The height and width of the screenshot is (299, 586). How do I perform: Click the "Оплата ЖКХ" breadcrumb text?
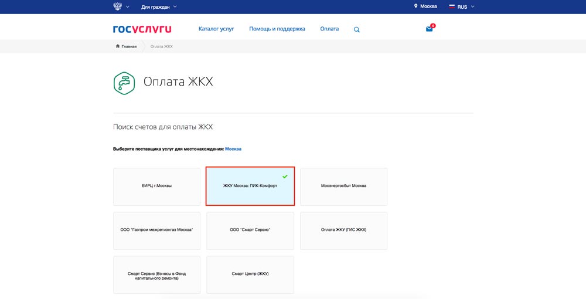pos(162,46)
